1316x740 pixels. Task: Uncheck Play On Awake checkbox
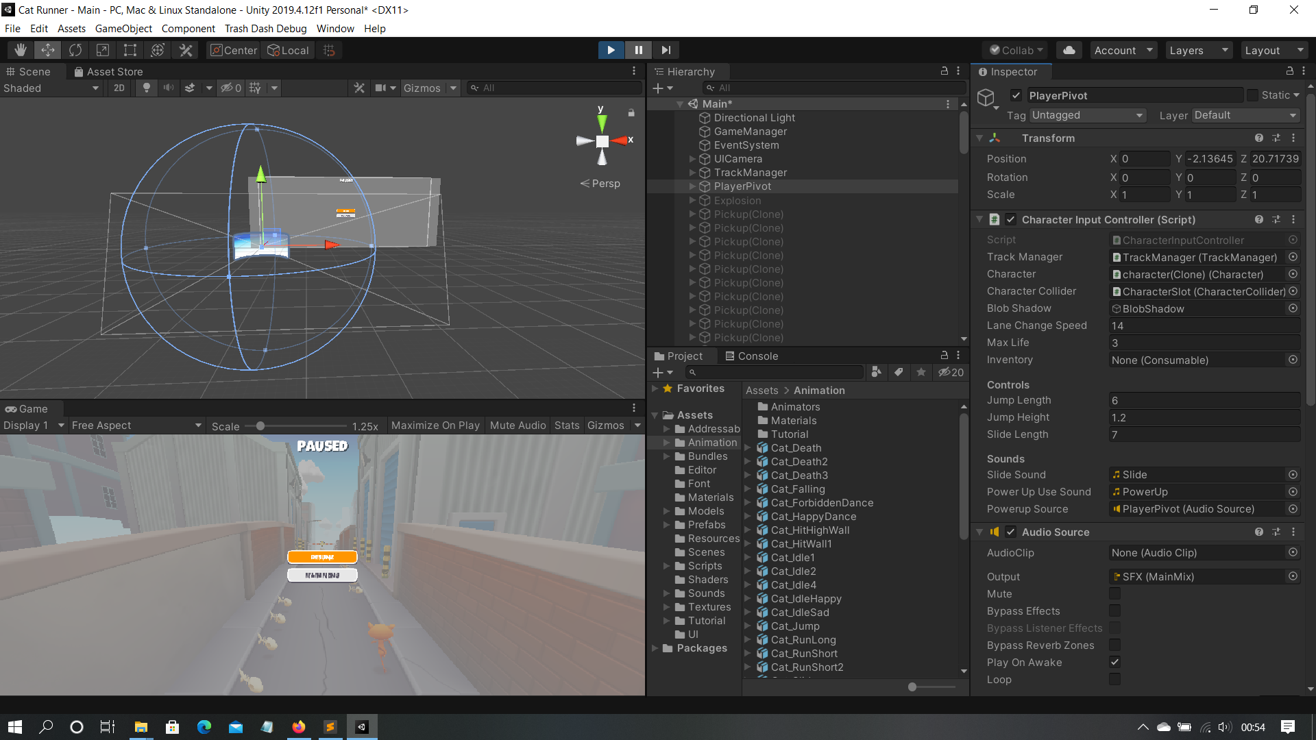point(1114,663)
